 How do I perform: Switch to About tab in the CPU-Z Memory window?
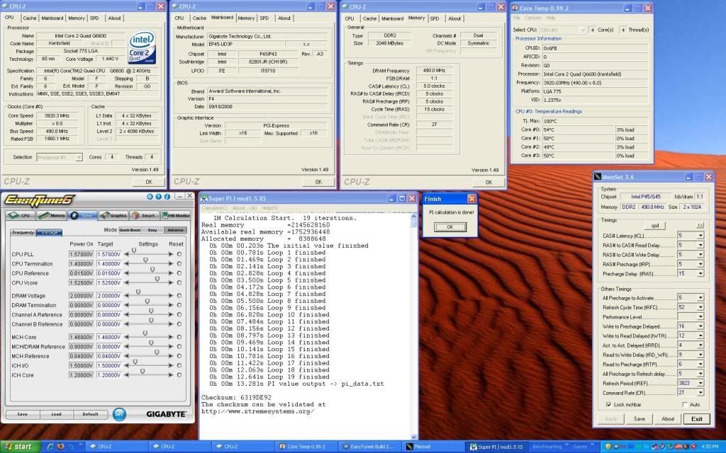click(454, 18)
